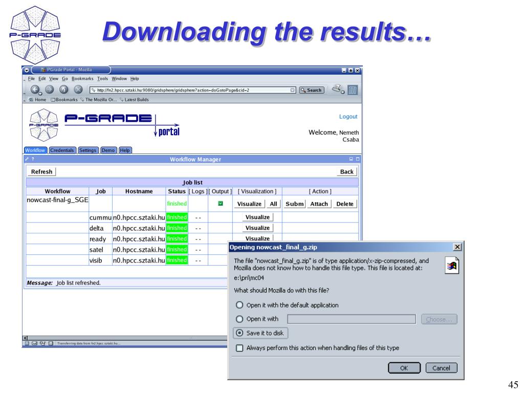
Task: Select the Open it with radio option
Action: pos(239,319)
